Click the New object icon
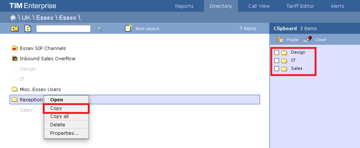The height and width of the screenshot is (148, 360). pyautogui.click(x=128, y=28)
